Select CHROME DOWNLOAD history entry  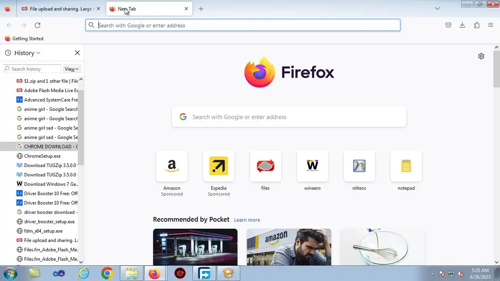coord(39,147)
